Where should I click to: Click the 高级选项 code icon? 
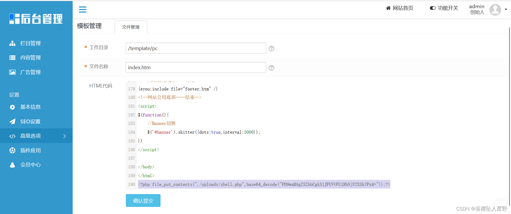[x=13, y=136]
